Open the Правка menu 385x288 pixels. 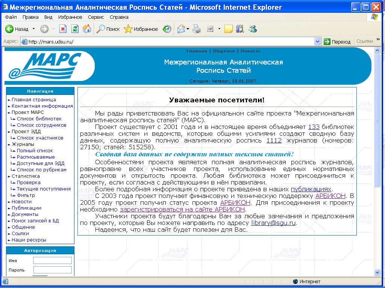[x=30, y=17]
